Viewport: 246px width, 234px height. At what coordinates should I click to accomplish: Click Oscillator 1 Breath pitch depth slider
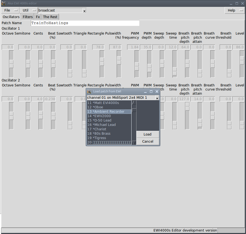point(187,64)
